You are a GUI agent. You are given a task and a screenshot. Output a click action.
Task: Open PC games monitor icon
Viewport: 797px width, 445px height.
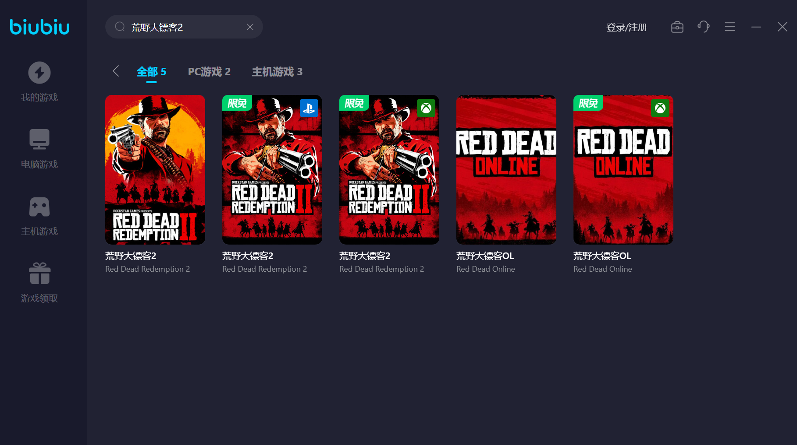pyautogui.click(x=39, y=139)
